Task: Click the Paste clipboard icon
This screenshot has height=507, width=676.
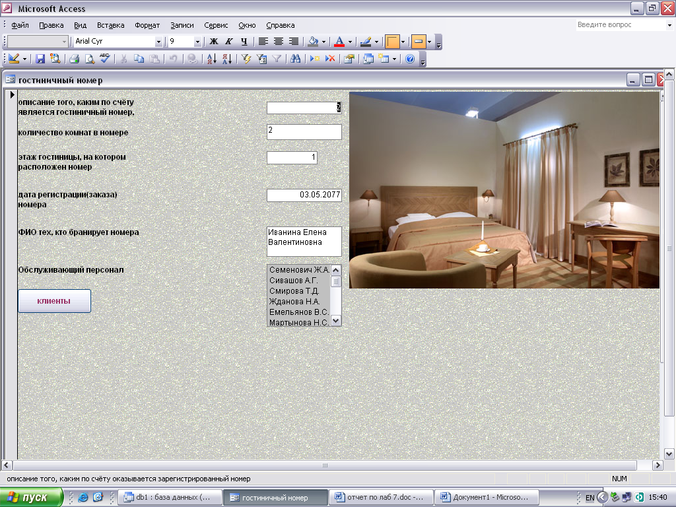Action: coord(154,59)
